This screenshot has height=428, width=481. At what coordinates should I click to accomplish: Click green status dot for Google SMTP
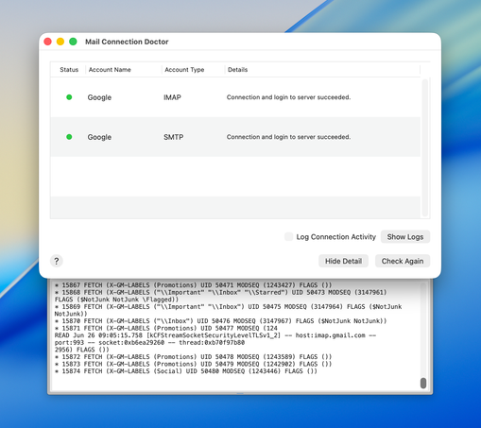coord(69,137)
